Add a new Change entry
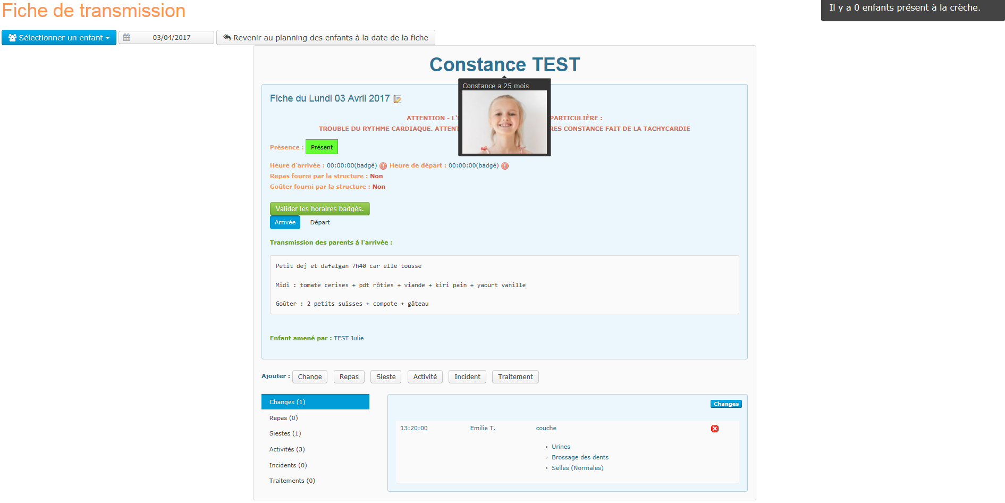Viewport: 1005px width, 503px height. click(x=309, y=377)
